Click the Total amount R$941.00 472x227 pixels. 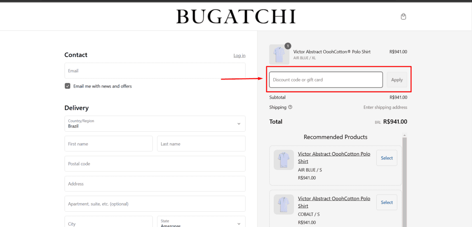point(395,122)
